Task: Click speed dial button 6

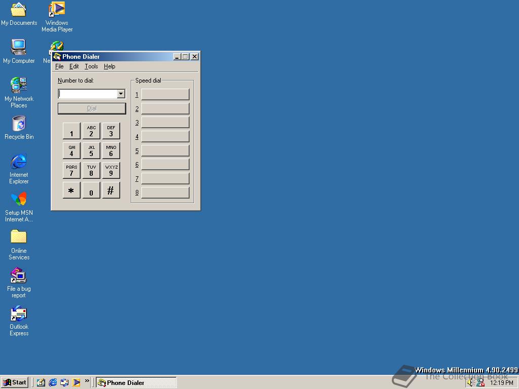Action: coord(165,165)
